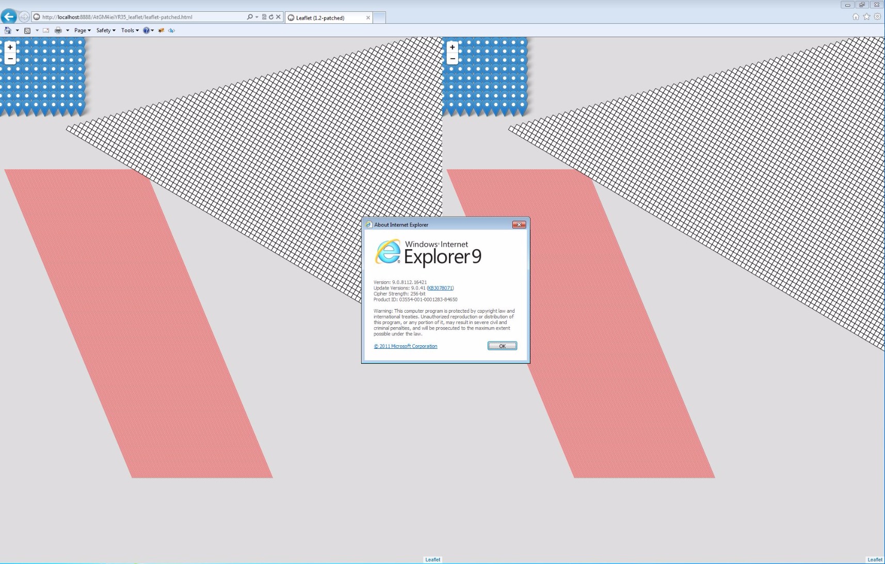Screen dimensions: 885x564
Task: Minimize the Internet Explorer window
Action: [847, 5]
